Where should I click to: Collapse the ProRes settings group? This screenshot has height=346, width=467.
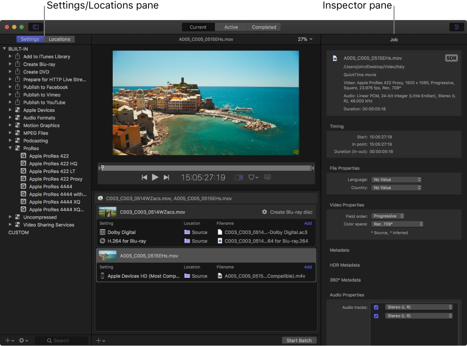pyautogui.click(x=11, y=148)
